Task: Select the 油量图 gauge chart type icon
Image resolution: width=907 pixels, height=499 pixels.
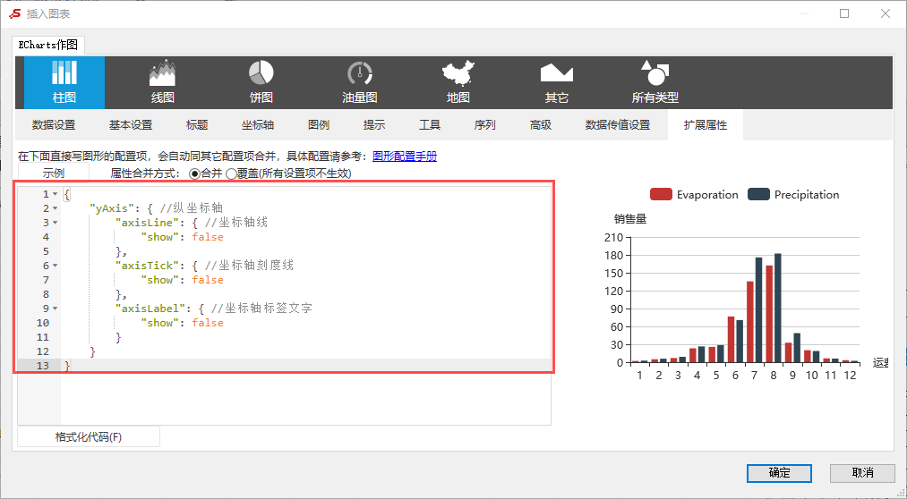Action: 360,82
